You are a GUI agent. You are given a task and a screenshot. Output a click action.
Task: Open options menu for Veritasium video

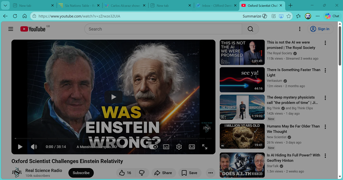pos(325,71)
